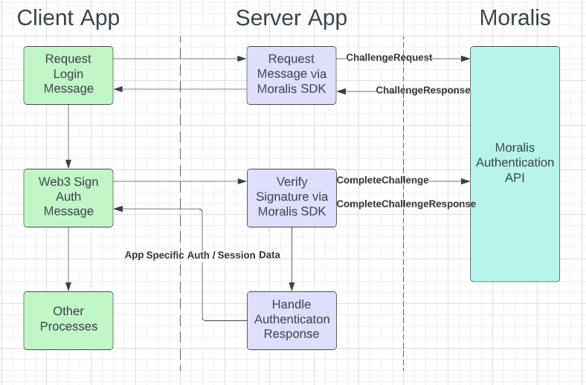
Task: Select the CompleteChallenge arrow label
Action: point(383,180)
